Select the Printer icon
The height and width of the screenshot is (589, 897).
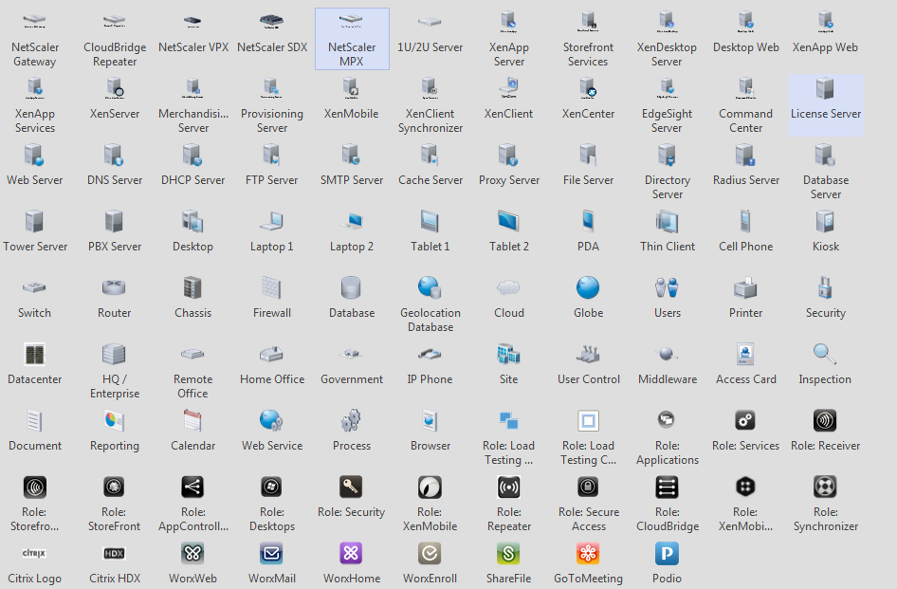coord(746,287)
